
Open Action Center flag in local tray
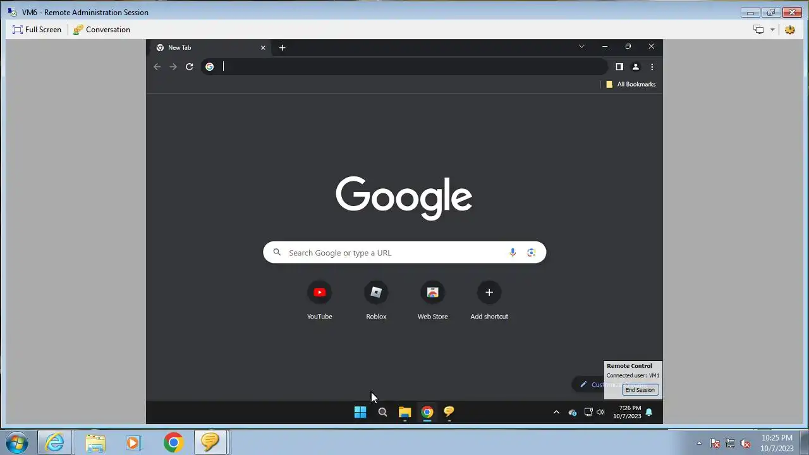click(715, 443)
